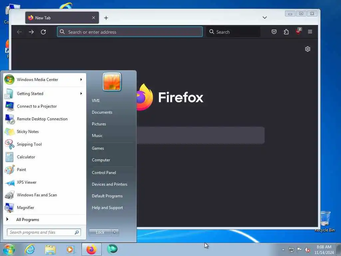Viewport: 341px width, 256px height.
Task: Launch Remote Desktop Connection
Action: tap(45, 119)
